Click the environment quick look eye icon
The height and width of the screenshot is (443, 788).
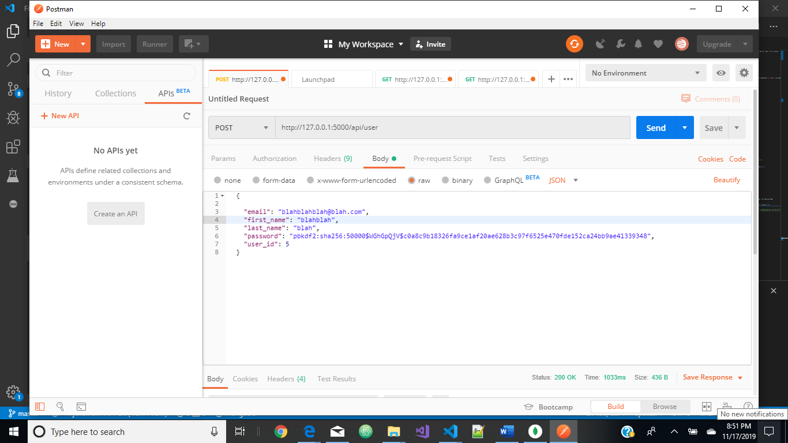721,73
